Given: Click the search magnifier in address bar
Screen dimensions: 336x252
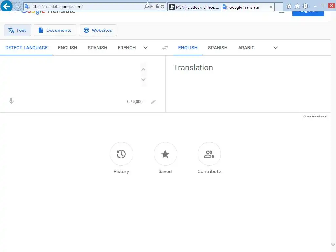Looking at the screenshot, I should [147, 7].
